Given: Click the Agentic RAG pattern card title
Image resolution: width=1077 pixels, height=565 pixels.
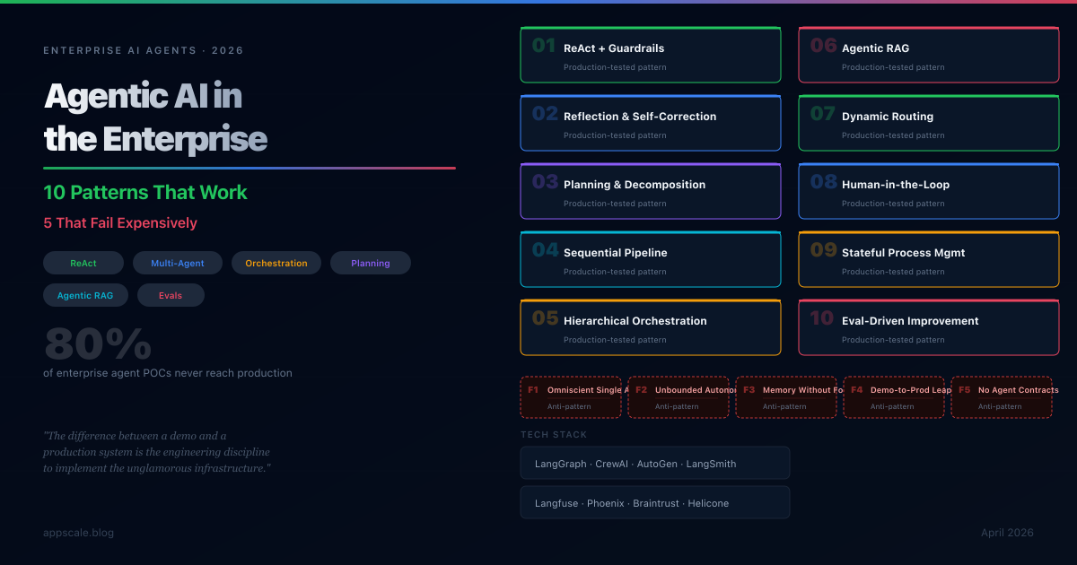Looking at the screenshot, I should (x=875, y=48).
